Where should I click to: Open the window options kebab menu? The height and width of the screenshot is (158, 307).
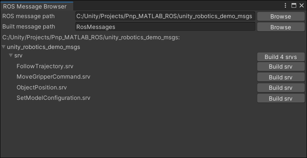285,6
